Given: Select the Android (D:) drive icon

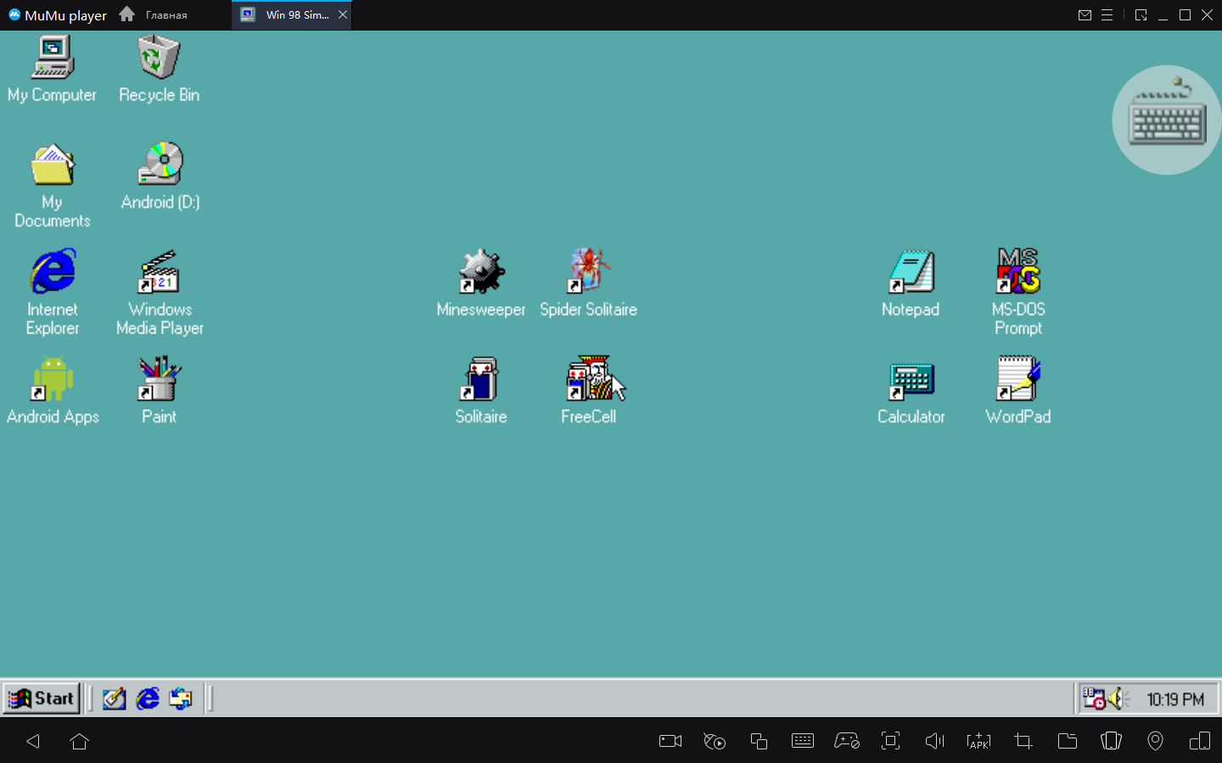Looking at the screenshot, I should 160,164.
